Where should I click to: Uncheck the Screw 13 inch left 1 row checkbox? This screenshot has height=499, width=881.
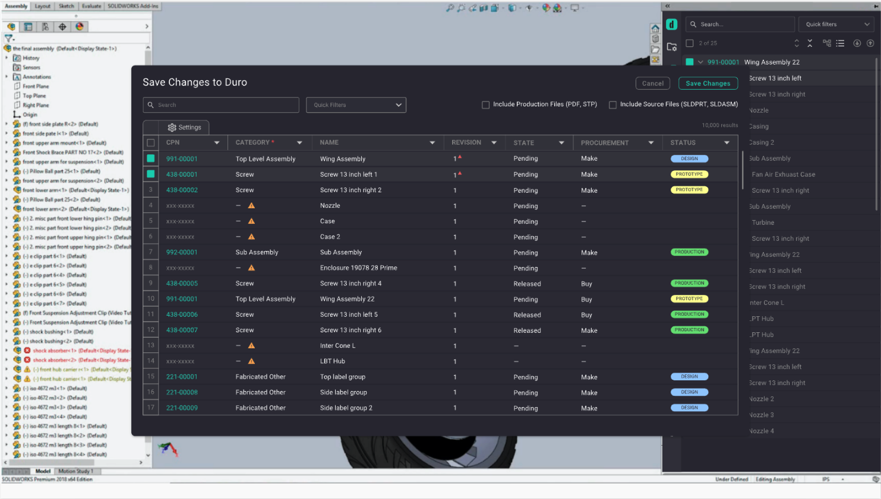[x=151, y=174]
